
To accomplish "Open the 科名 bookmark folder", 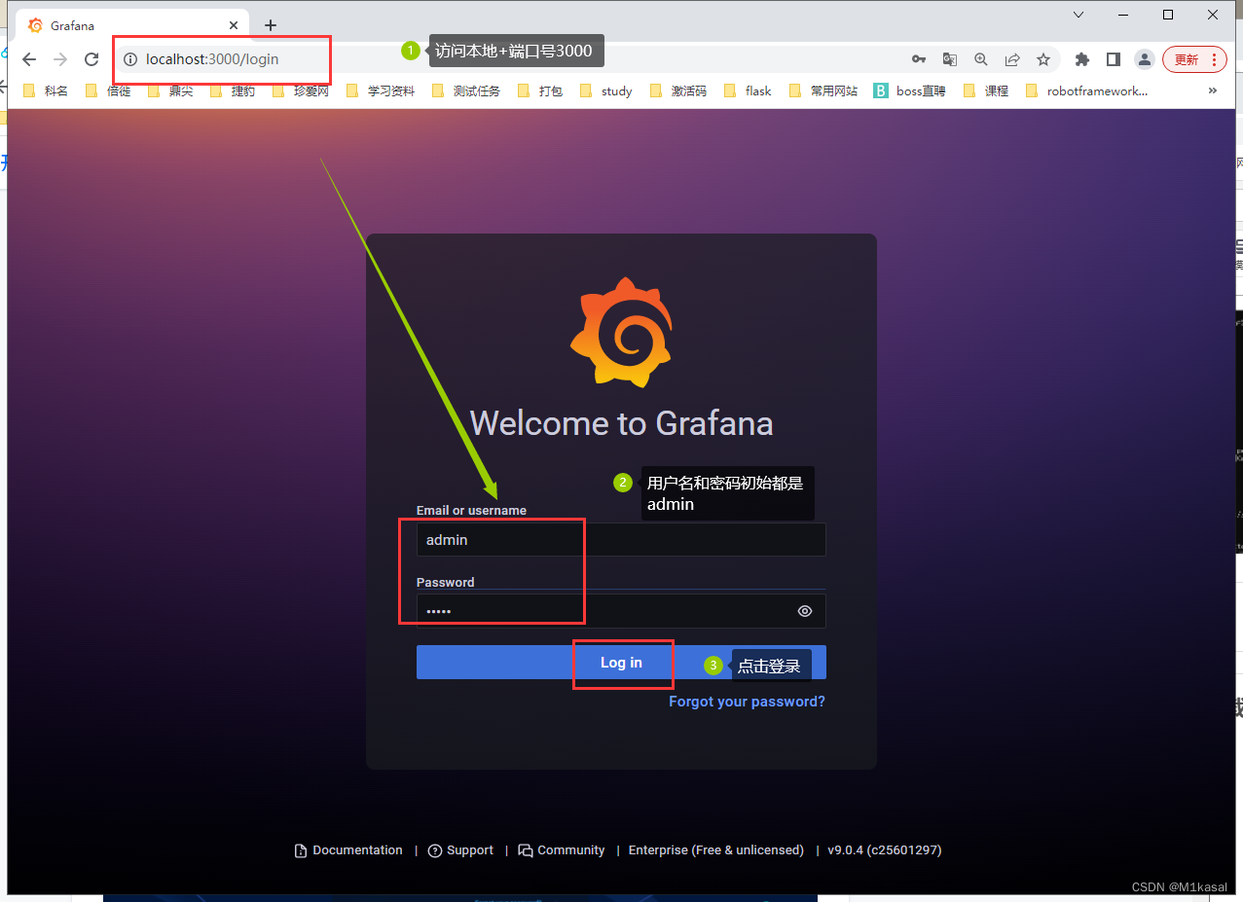I will 46,90.
